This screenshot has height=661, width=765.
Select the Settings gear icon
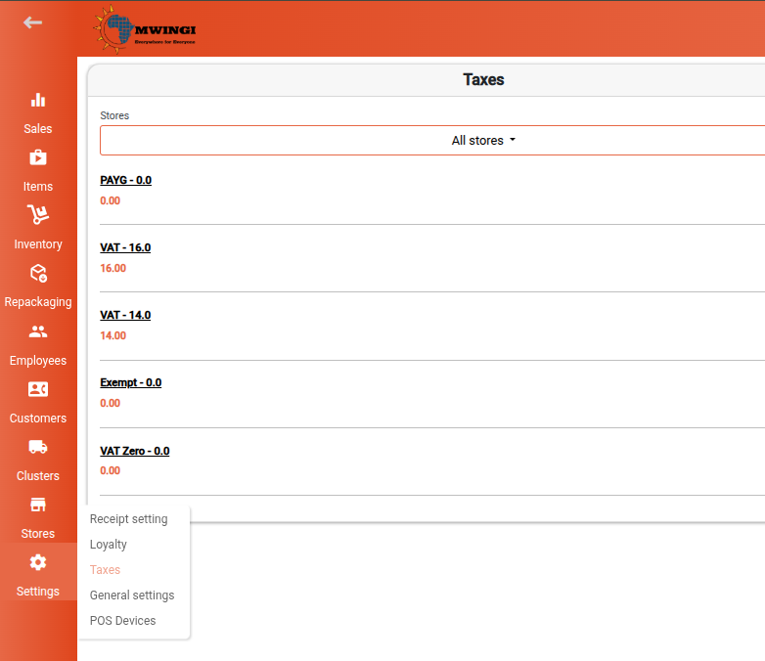tap(38, 562)
